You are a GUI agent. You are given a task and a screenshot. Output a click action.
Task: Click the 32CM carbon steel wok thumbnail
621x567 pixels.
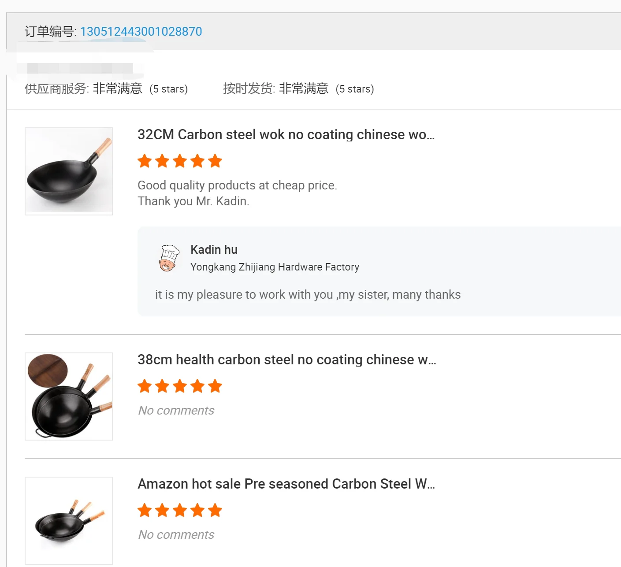click(69, 171)
